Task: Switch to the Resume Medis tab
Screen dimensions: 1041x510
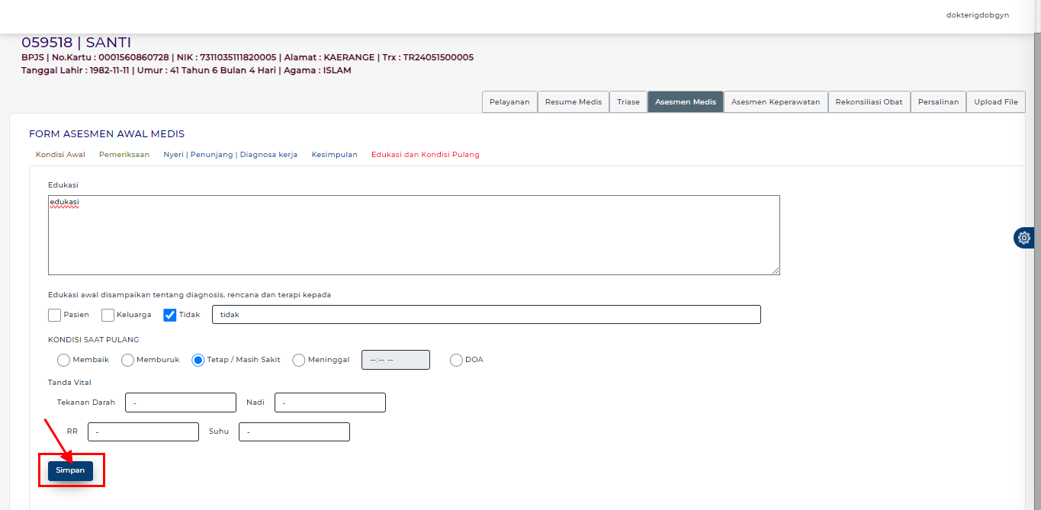Action: pos(574,102)
